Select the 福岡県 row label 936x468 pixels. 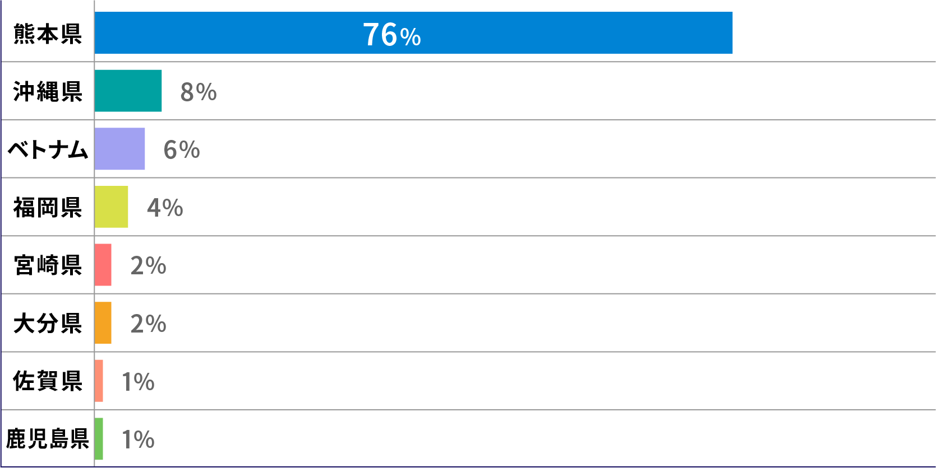point(48,208)
